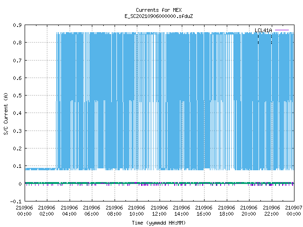
Task: Click the 210906 22:00 time tick label
Action: point(271,210)
